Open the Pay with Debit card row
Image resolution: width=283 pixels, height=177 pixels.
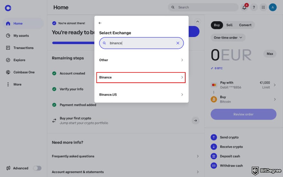pyautogui.click(x=243, y=85)
